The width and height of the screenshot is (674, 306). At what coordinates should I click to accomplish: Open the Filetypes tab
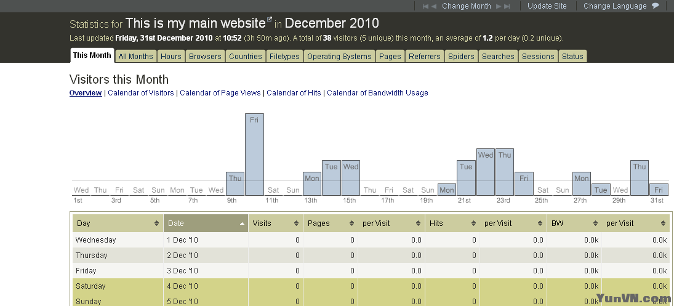284,56
